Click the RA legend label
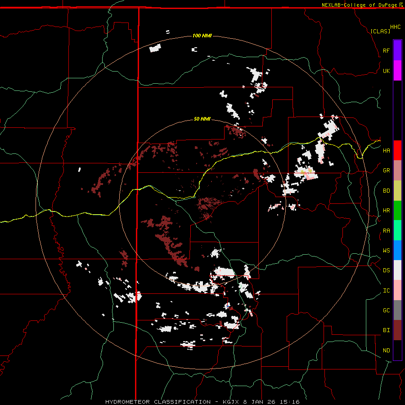 (386, 231)
